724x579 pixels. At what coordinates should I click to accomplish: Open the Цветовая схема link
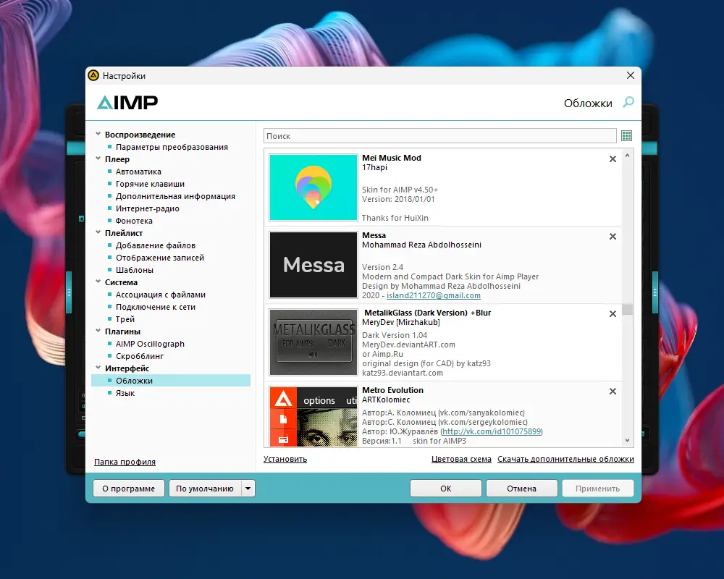tap(461, 459)
